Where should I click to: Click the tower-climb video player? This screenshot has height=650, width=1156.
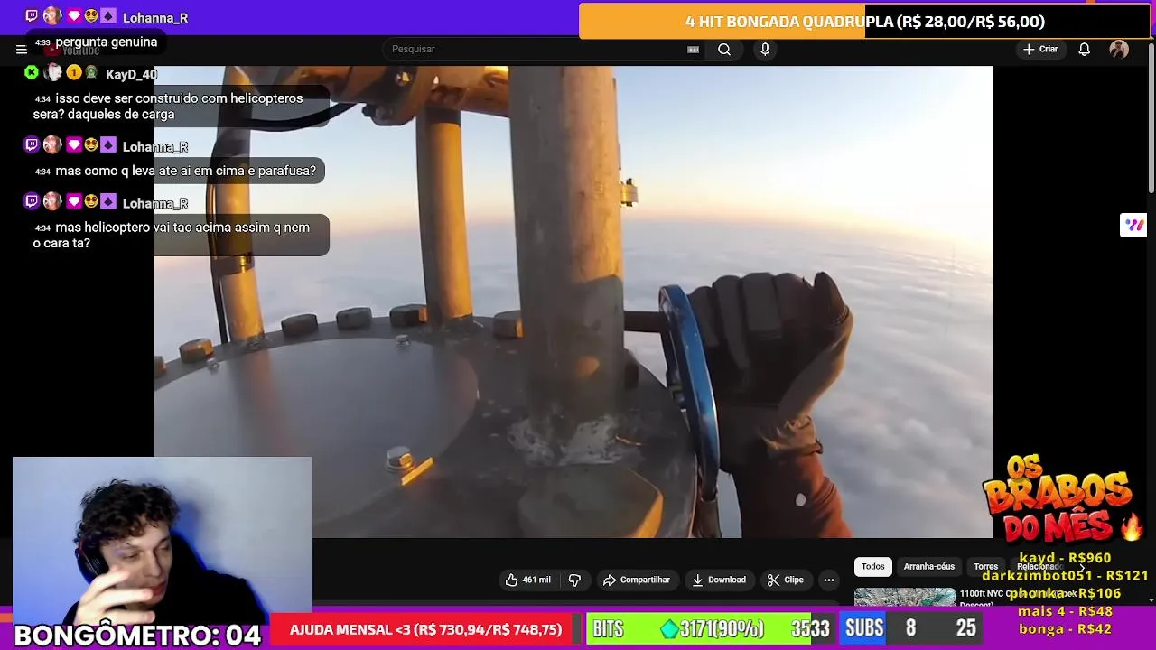[x=573, y=302]
